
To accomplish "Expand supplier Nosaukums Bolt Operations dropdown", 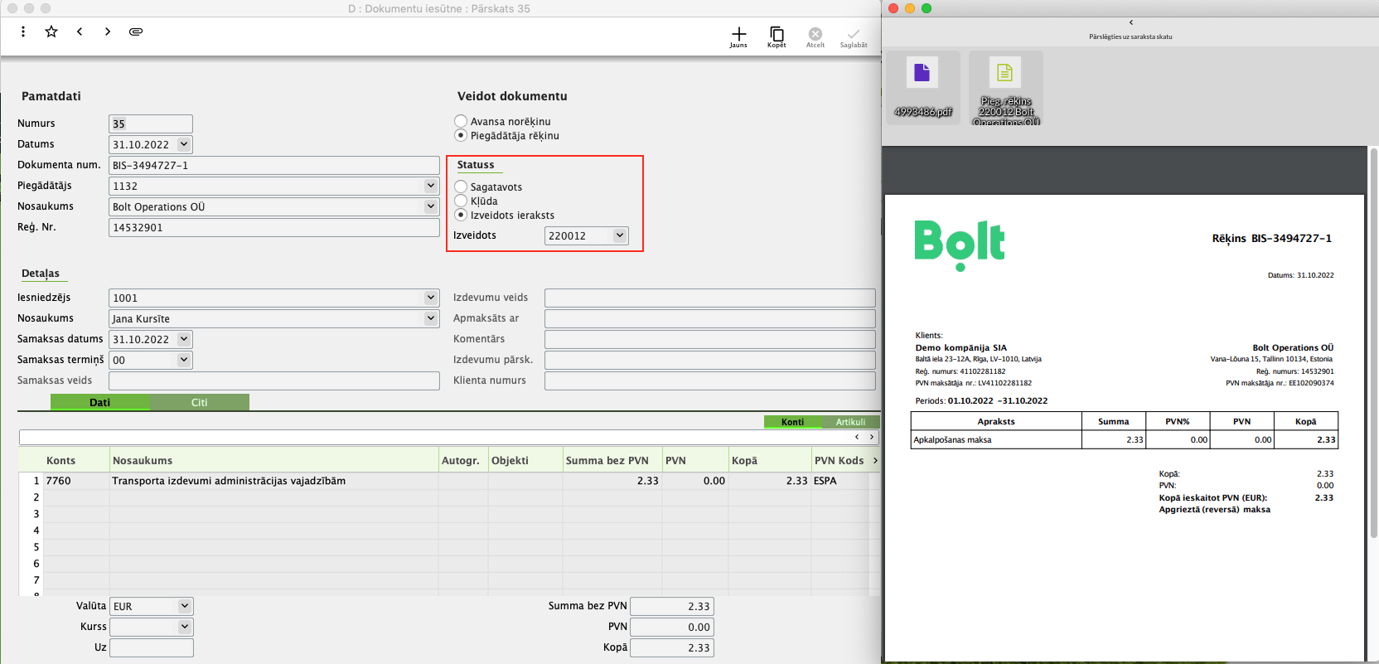I will pos(431,206).
